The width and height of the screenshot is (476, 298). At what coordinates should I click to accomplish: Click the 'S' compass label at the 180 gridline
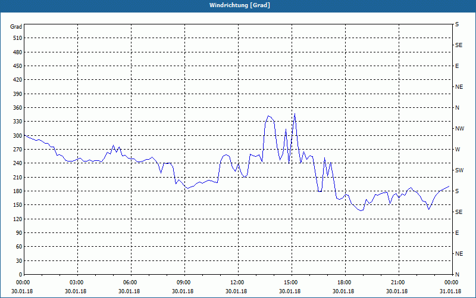[x=457, y=191]
